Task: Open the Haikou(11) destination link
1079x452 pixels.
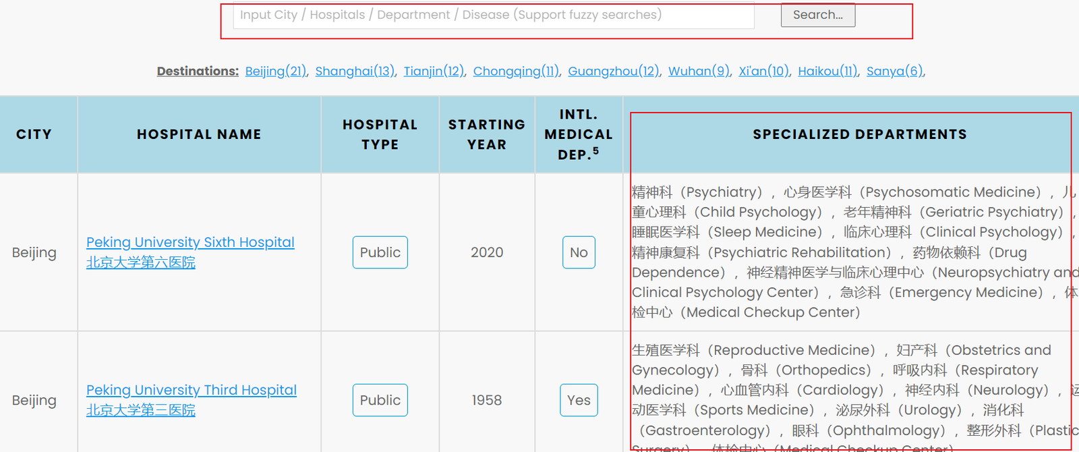Action: (x=827, y=71)
